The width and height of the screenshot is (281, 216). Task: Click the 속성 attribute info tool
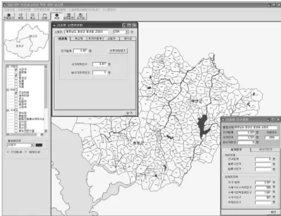click(57, 16)
